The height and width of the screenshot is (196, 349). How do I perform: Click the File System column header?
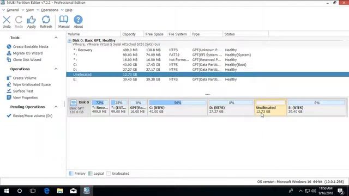click(178, 34)
